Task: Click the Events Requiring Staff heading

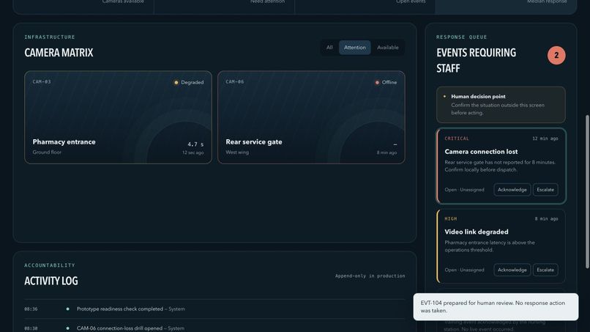Action: click(x=476, y=60)
